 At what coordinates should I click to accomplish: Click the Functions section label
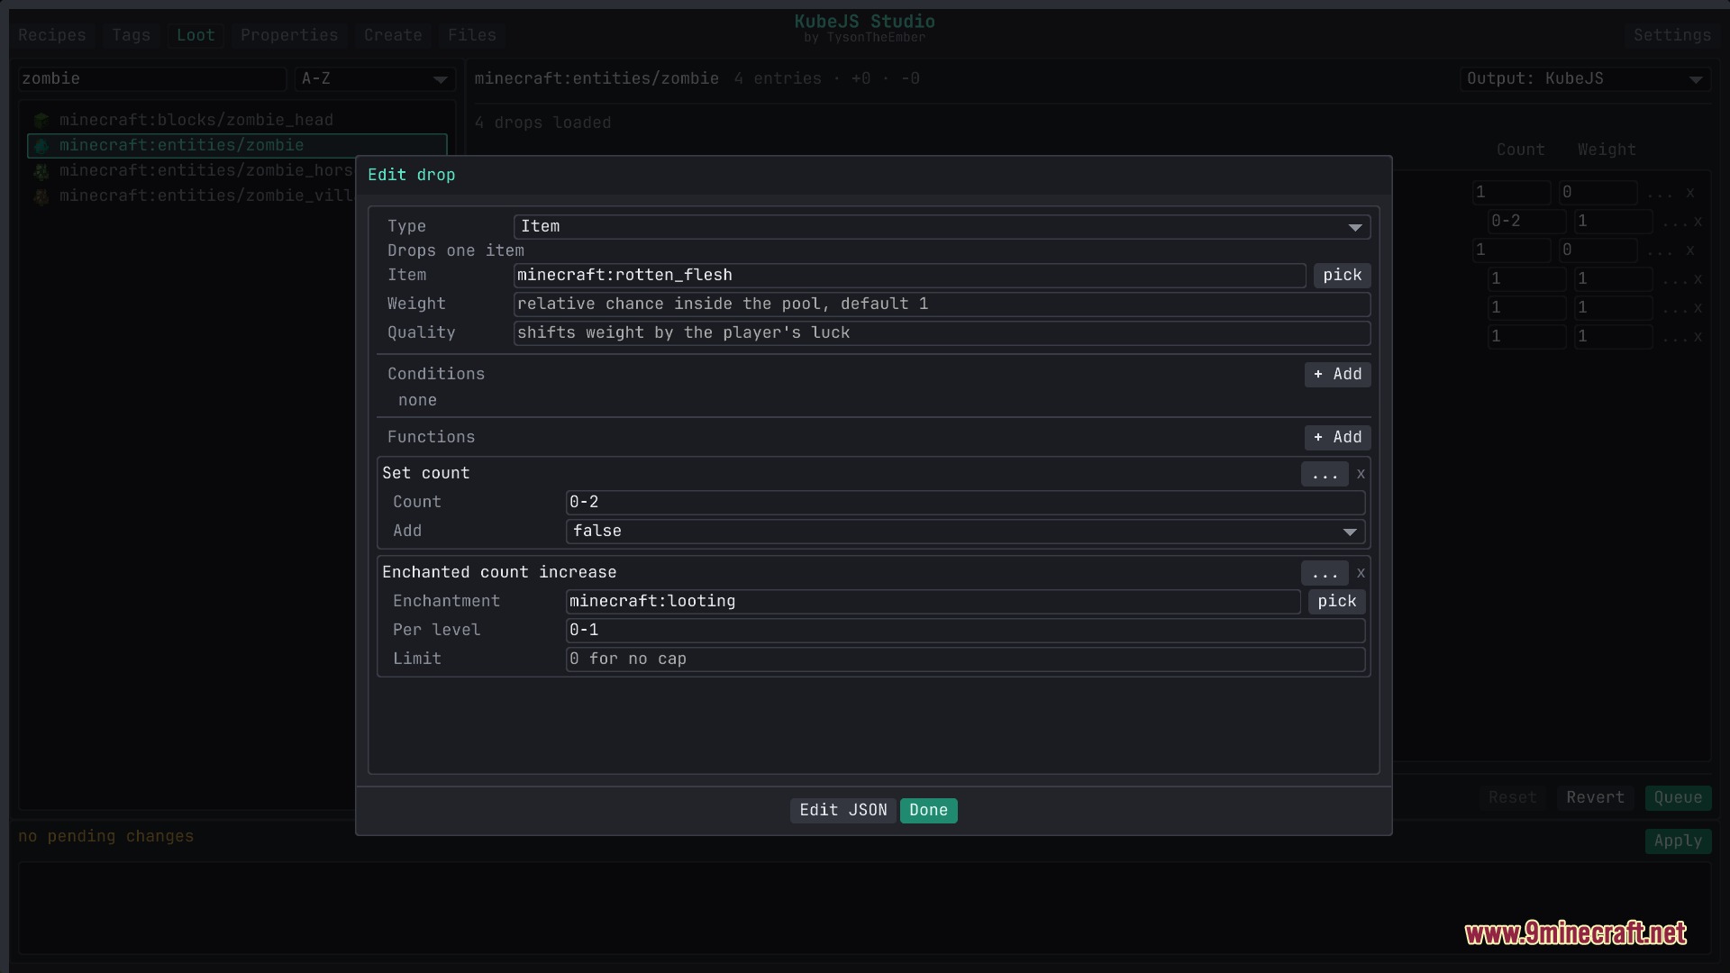(431, 438)
